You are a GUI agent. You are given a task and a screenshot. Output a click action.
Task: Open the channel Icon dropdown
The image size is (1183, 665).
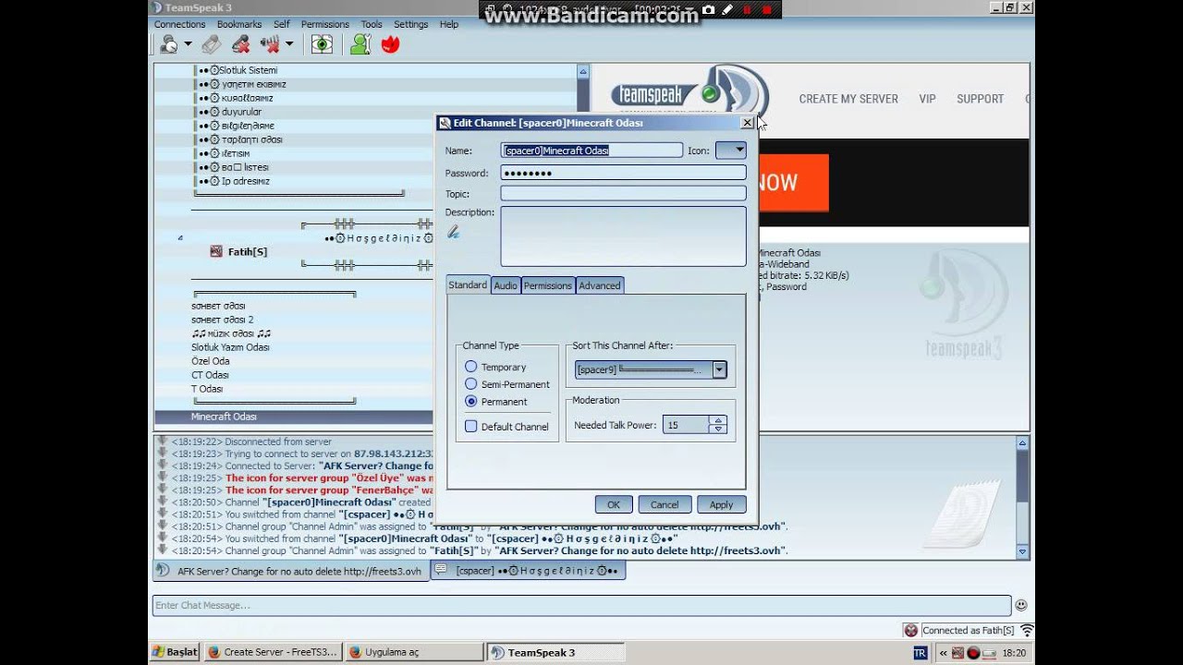[730, 150]
